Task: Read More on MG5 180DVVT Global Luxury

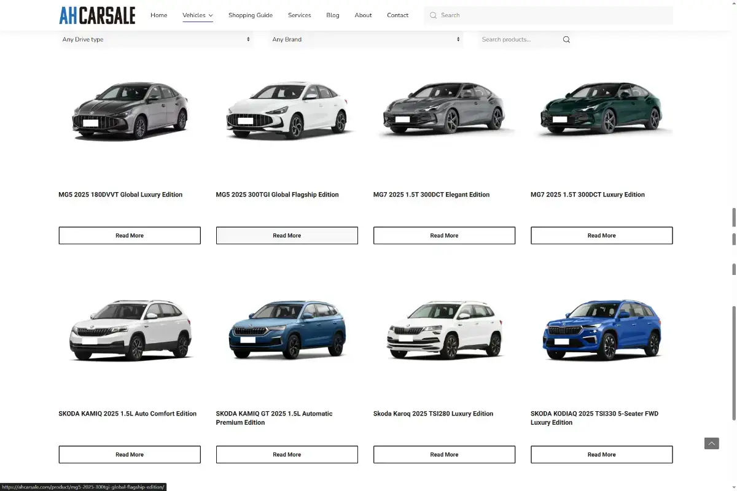Action: [130, 236]
